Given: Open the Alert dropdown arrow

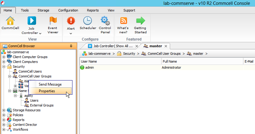Looking at the screenshot, I should (71, 33).
